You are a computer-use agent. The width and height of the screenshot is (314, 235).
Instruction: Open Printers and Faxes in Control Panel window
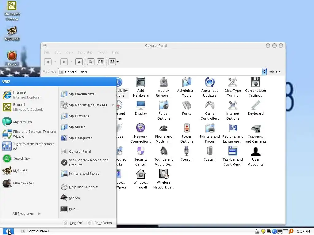(x=210, y=133)
